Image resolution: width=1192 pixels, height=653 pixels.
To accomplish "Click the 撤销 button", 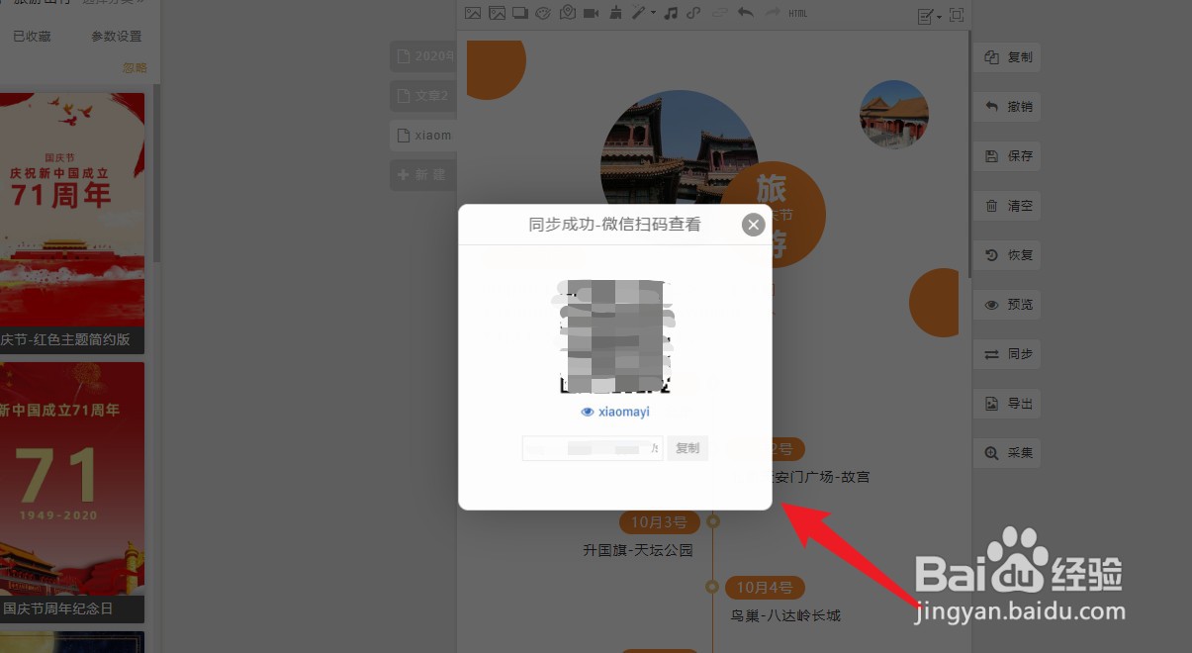I will point(1008,107).
